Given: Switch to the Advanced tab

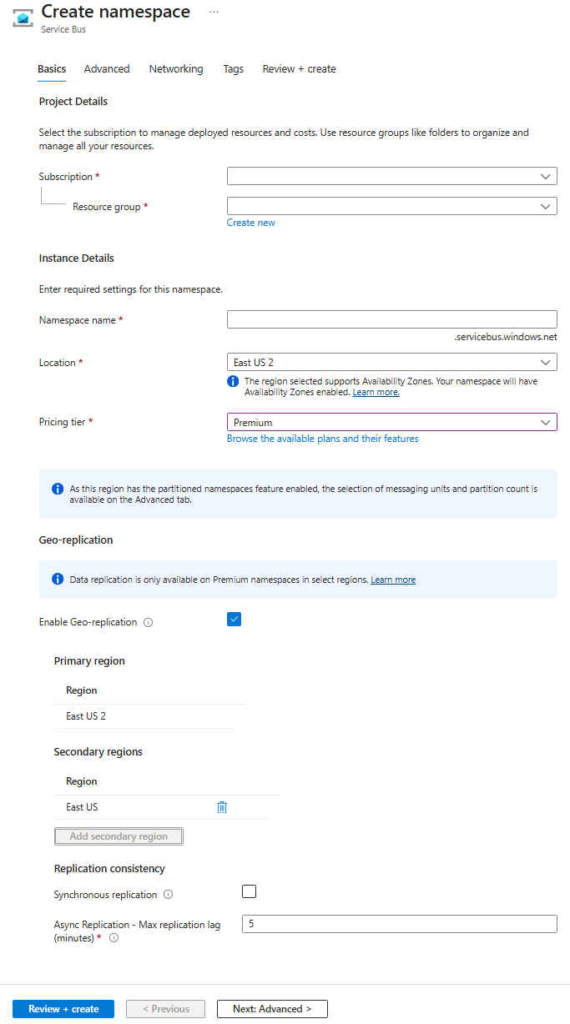Looking at the screenshot, I should [x=106, y=68].
